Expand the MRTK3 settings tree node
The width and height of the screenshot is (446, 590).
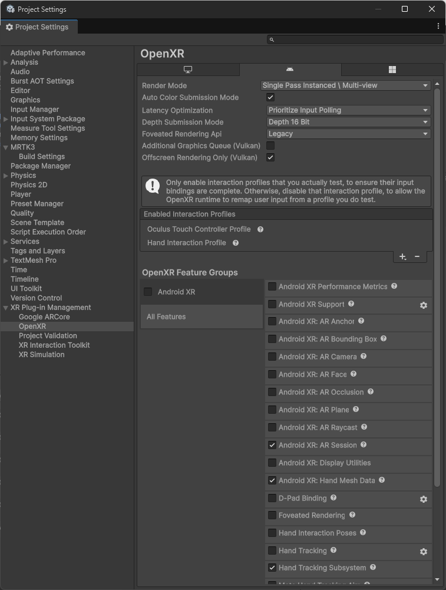6,147
